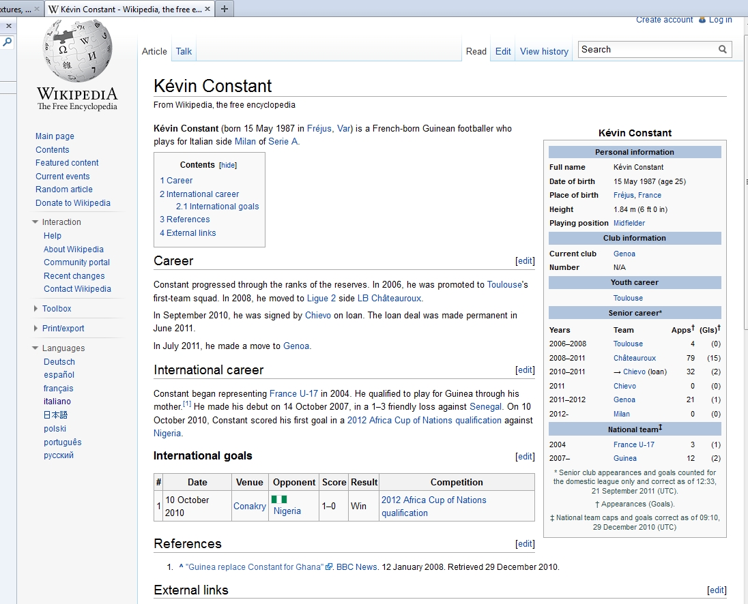Open Featured content in the sidebar

(67, 163)
